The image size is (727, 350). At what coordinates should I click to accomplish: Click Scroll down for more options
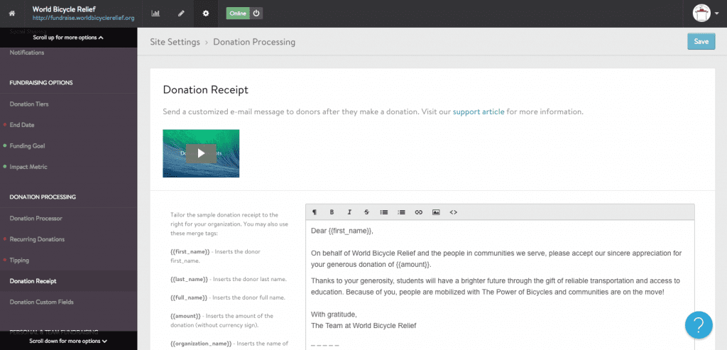[x=68, y=341]
